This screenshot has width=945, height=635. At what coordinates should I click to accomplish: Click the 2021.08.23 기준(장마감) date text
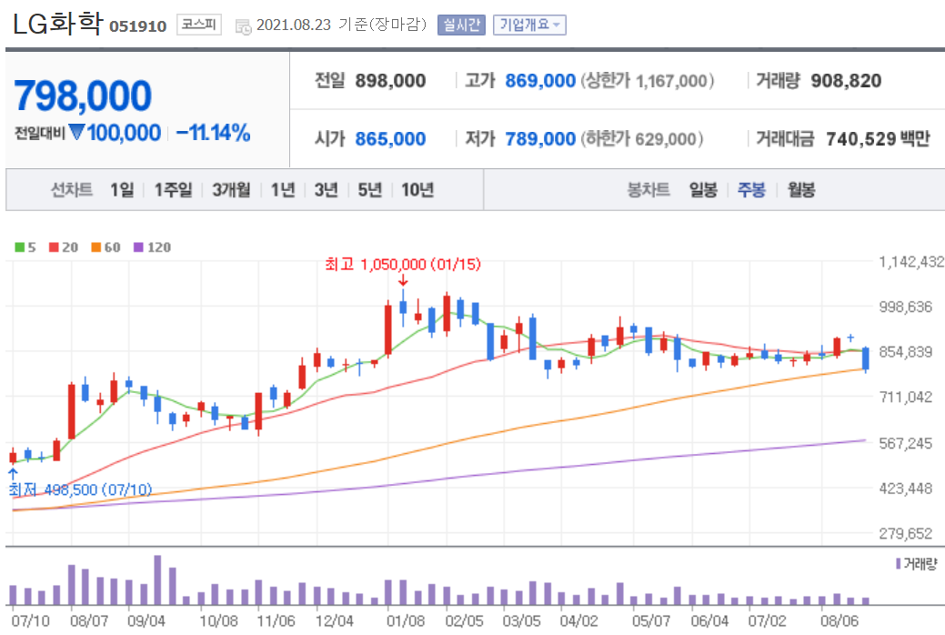tap(342, 25)
